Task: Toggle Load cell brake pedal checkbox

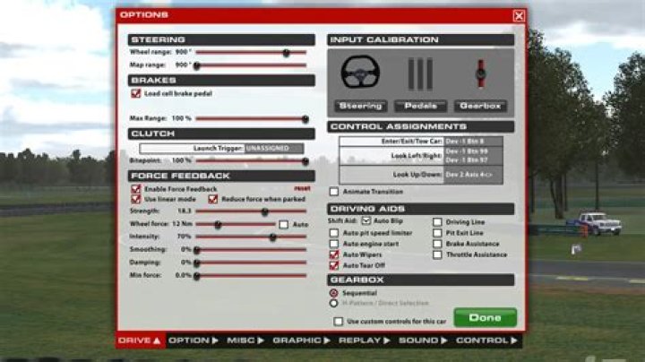Action: 136,93
